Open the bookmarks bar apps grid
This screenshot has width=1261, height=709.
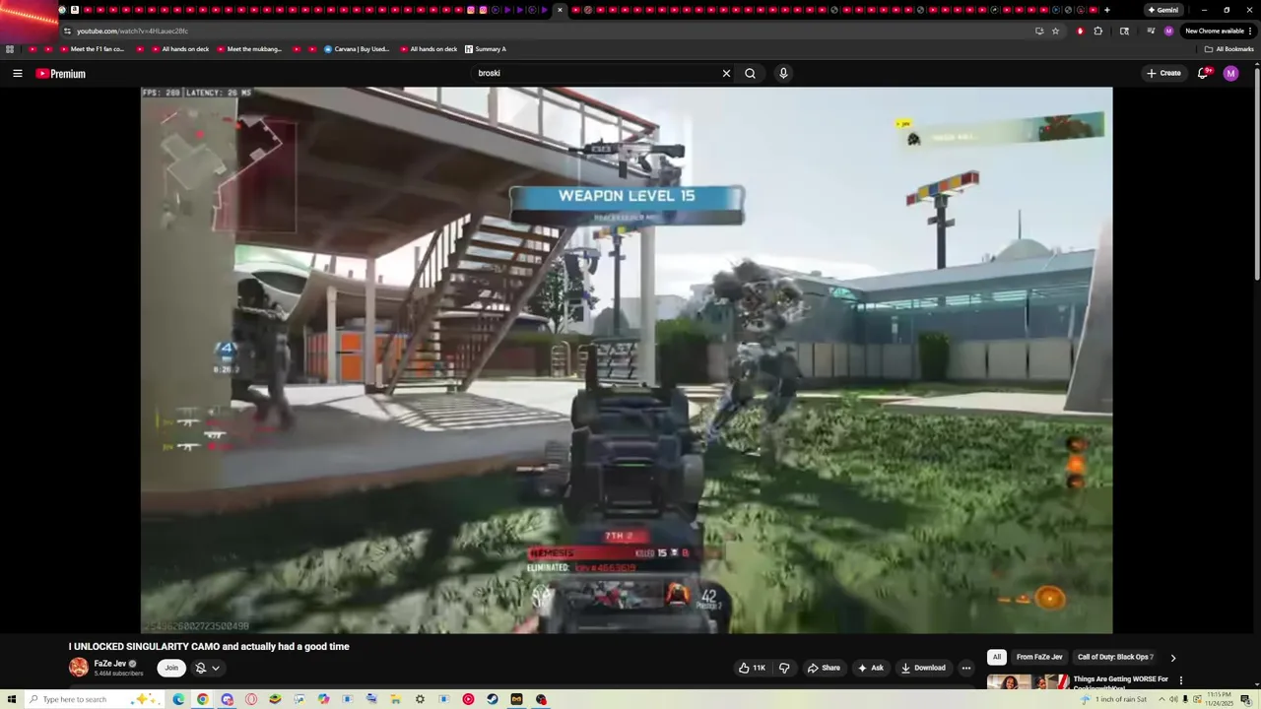(x=10, y=49)
